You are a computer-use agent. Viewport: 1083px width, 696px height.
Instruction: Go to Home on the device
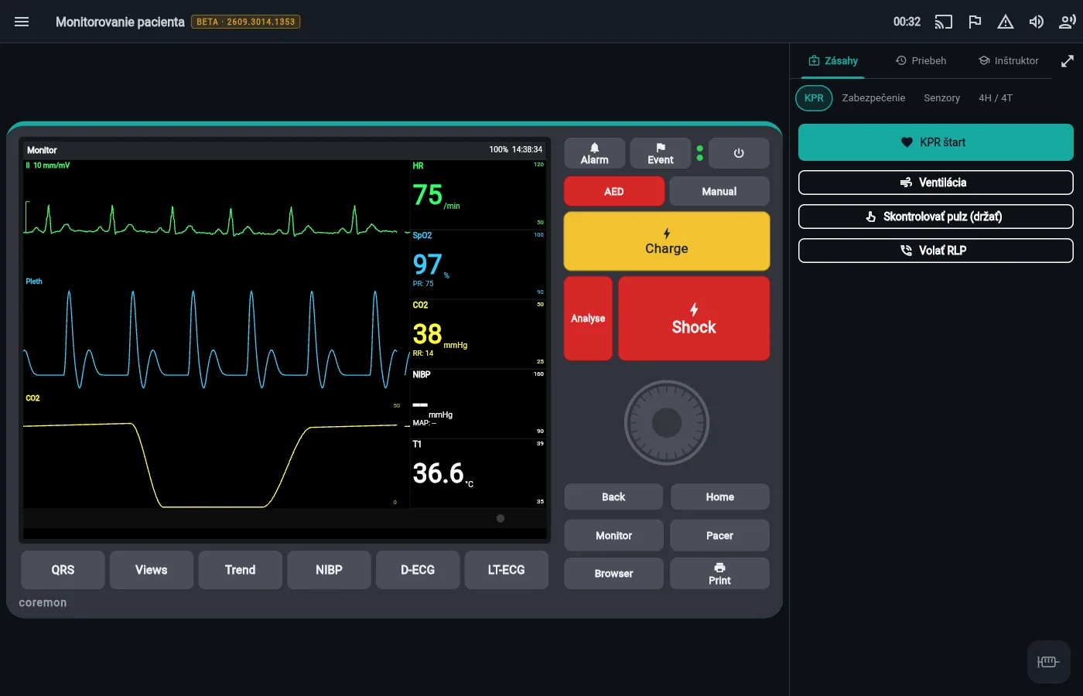[x=719, y=497]
